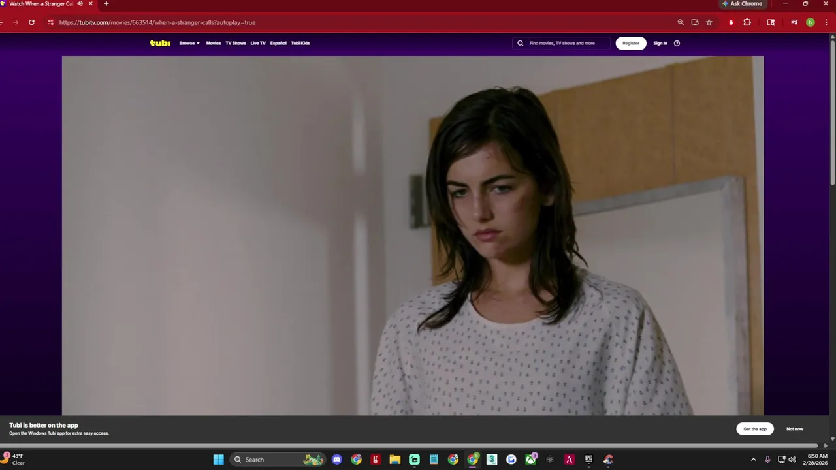Open volume speaker tray icon
The height and width of the screenshot is (470, 836).
792,460
